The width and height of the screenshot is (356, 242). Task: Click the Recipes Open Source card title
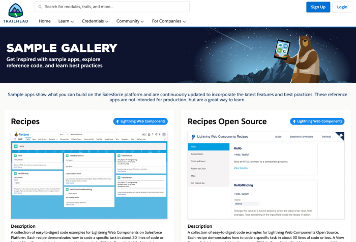227,122
